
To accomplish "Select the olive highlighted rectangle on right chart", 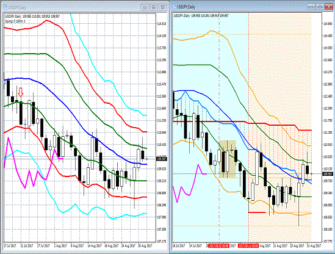I will [x=228, y=159].
